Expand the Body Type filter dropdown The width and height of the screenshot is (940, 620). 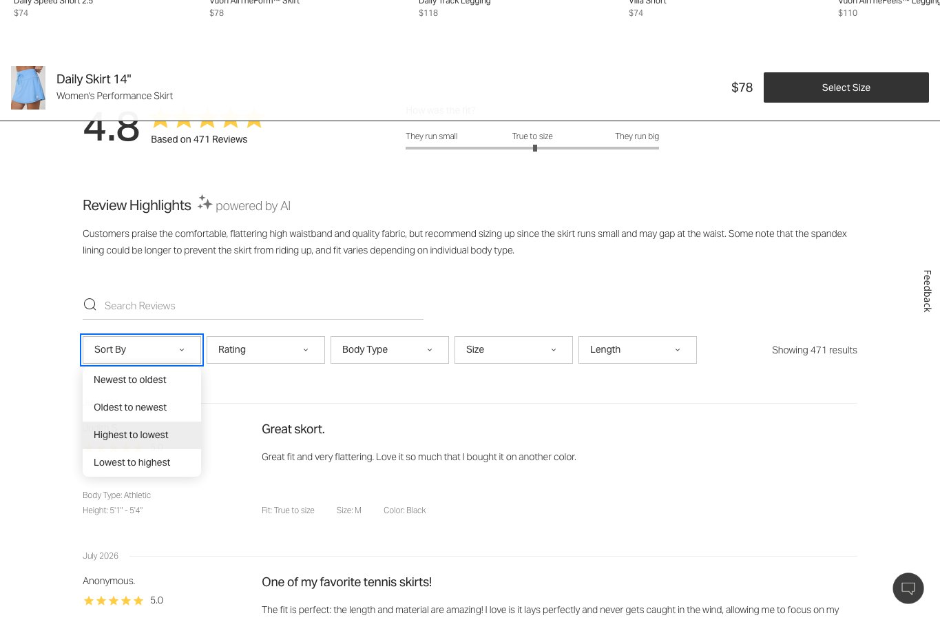[390, 350]
